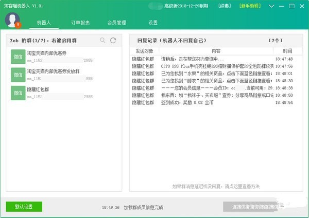Click the [续费] renewal link

click(x=225, y=6)
